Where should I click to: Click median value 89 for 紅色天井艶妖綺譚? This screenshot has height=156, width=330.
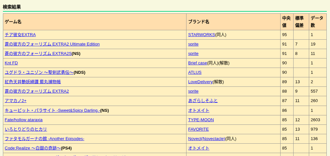(284, 82)
